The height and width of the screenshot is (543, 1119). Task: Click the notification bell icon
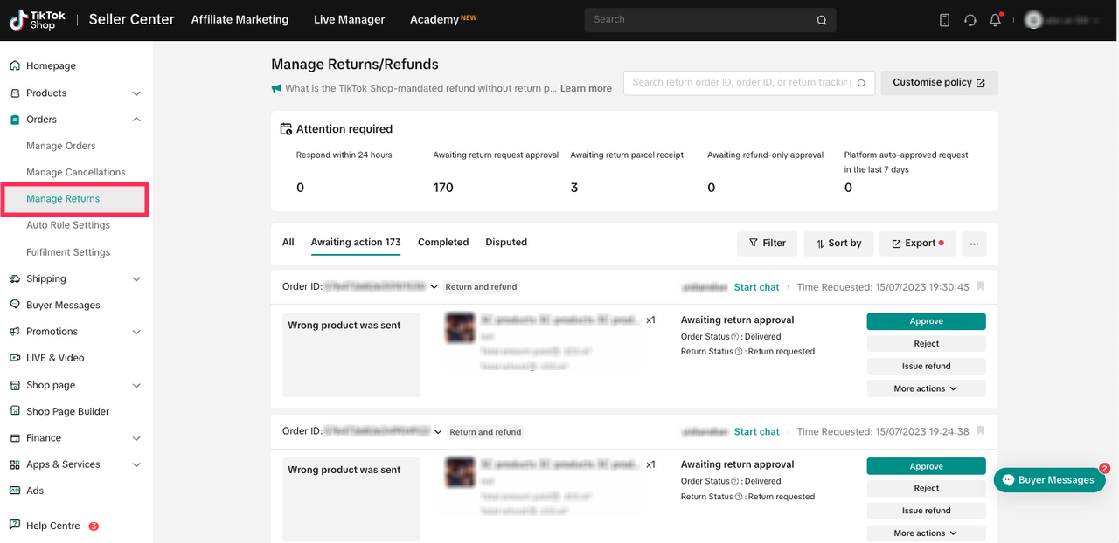click(x=995, y=20)
